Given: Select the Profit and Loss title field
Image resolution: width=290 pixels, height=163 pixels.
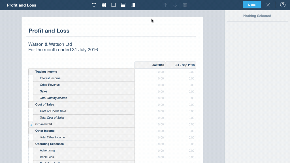Looking at the screenshot, I should point(111,31).
